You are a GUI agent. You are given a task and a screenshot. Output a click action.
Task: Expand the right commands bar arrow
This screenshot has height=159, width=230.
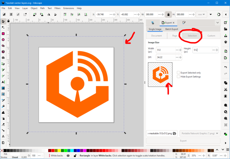point(226,143)
